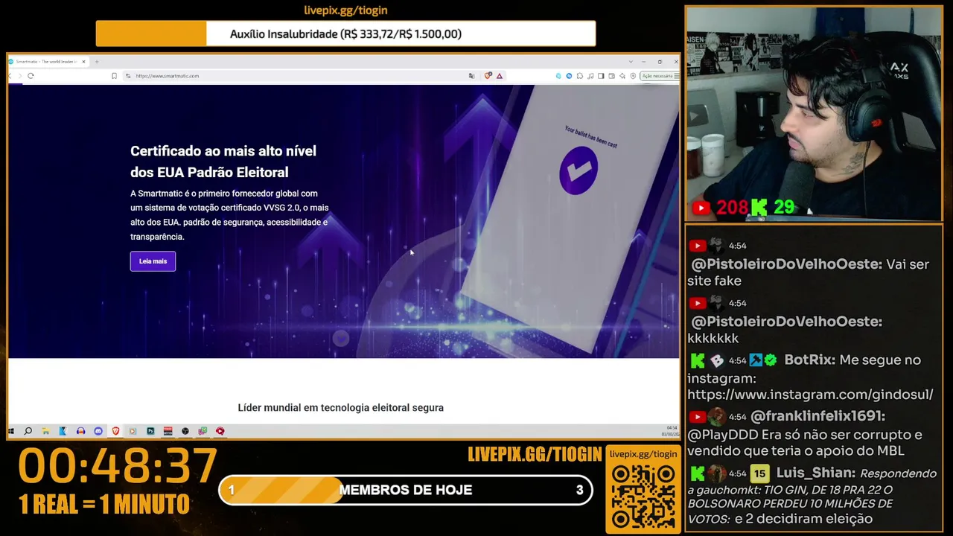Select the Smartmatic browser tab
Screen dimensions: 953x536
(x=46, y=62)
